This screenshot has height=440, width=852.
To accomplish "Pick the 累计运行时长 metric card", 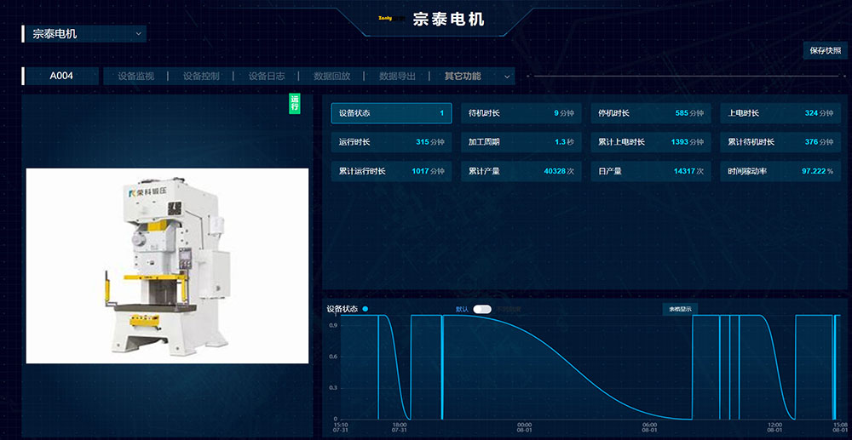I will click(391, 171).
